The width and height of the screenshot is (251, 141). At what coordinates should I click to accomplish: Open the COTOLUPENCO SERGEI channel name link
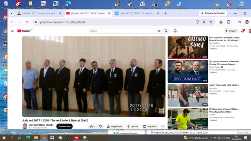point(41,125)
